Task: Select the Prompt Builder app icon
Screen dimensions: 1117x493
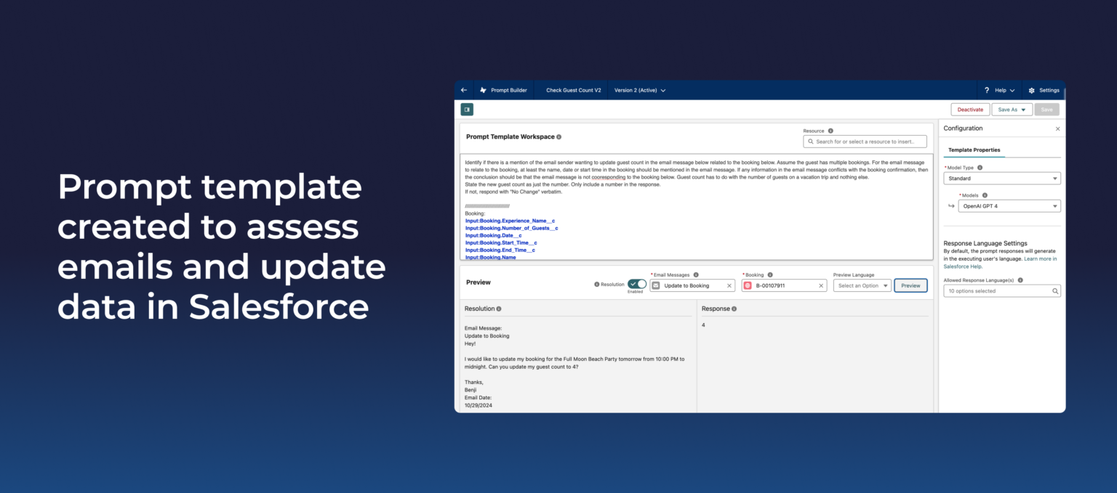Action: tap(483, 89)
